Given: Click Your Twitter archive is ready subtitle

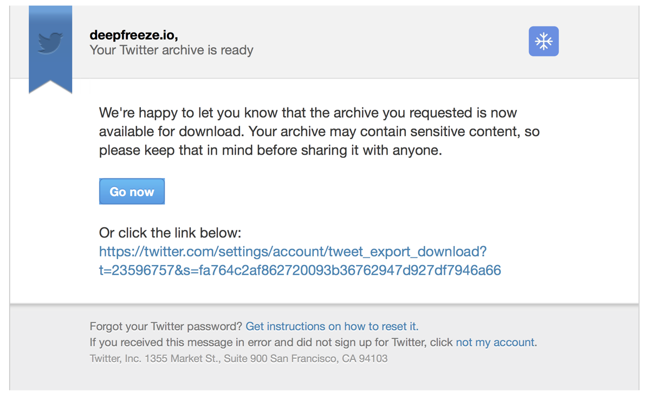Looking at the screenshot, I should (171, 50).
